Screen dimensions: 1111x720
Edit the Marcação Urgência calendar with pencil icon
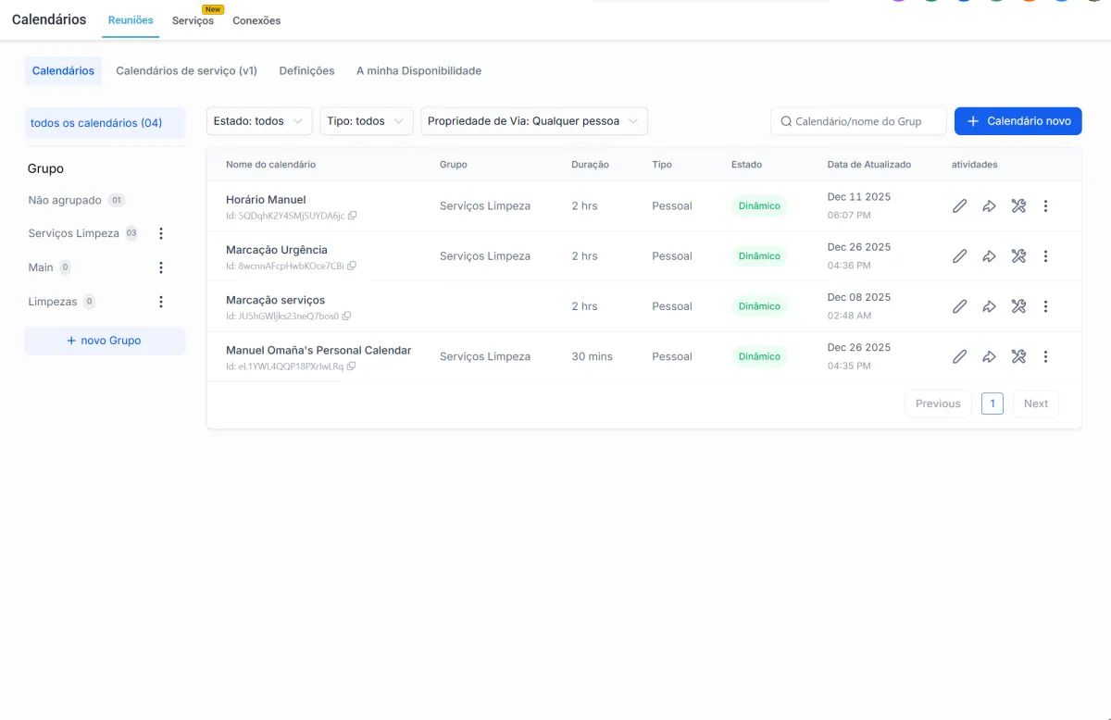pyautogui.click(x=959, y=256)
